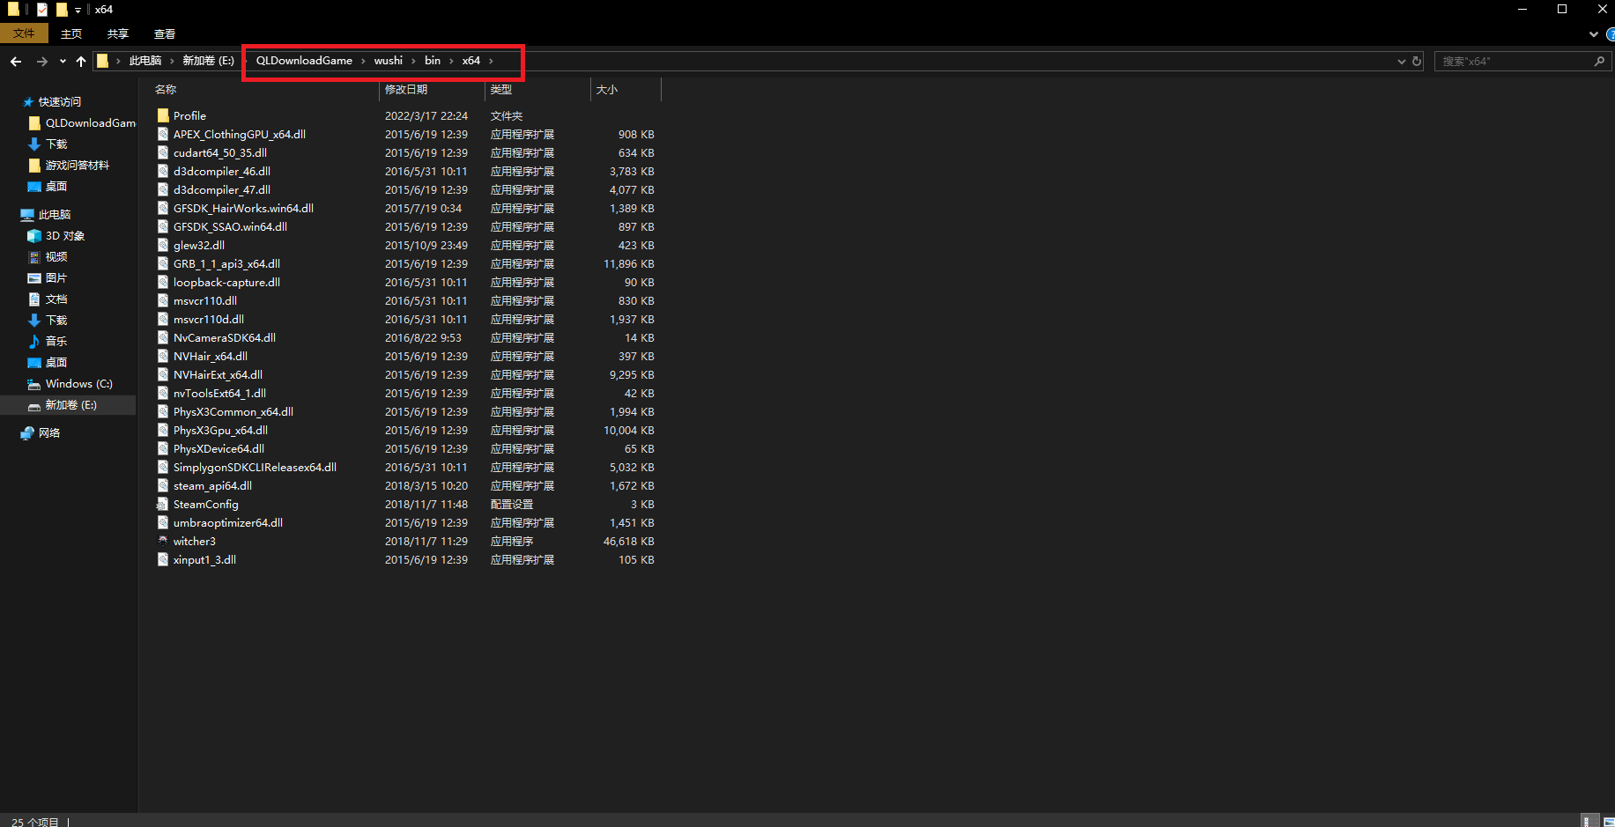Open 网络 in navigation pane
The height and width of the screenshot is (827, 1615).
pos(49,433)
